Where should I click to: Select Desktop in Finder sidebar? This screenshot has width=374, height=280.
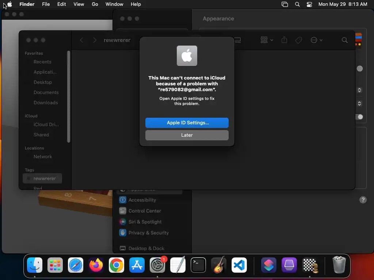[x=42, y=82]
